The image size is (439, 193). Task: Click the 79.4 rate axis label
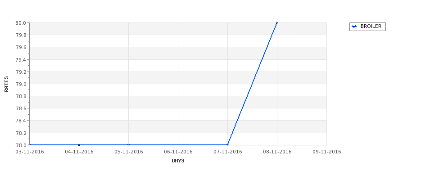click(x=21, y=59)
